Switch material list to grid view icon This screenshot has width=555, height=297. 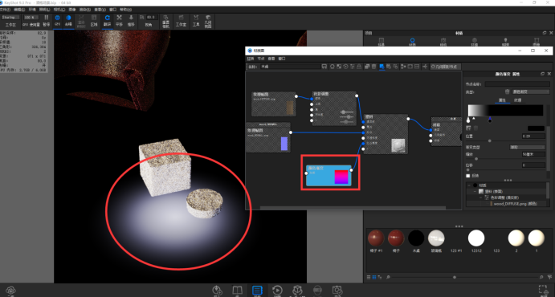pos(374,277)
